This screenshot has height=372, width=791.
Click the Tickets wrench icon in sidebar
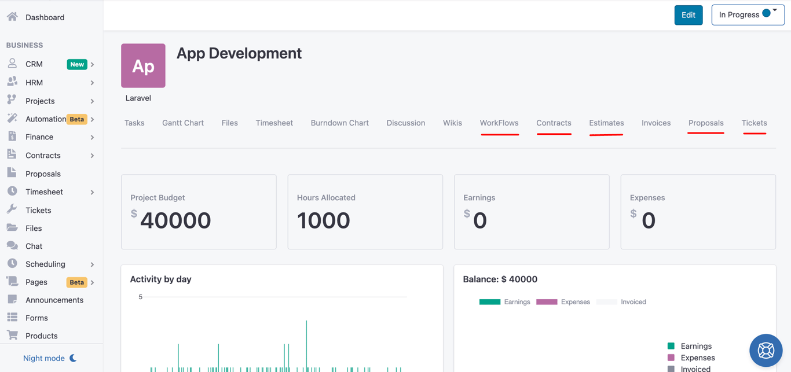pos(12,209)
